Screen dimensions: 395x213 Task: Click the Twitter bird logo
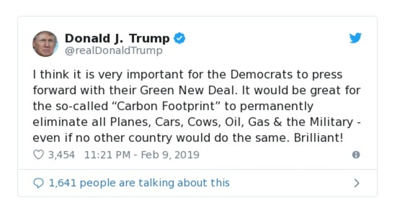(x=355, y=38)
